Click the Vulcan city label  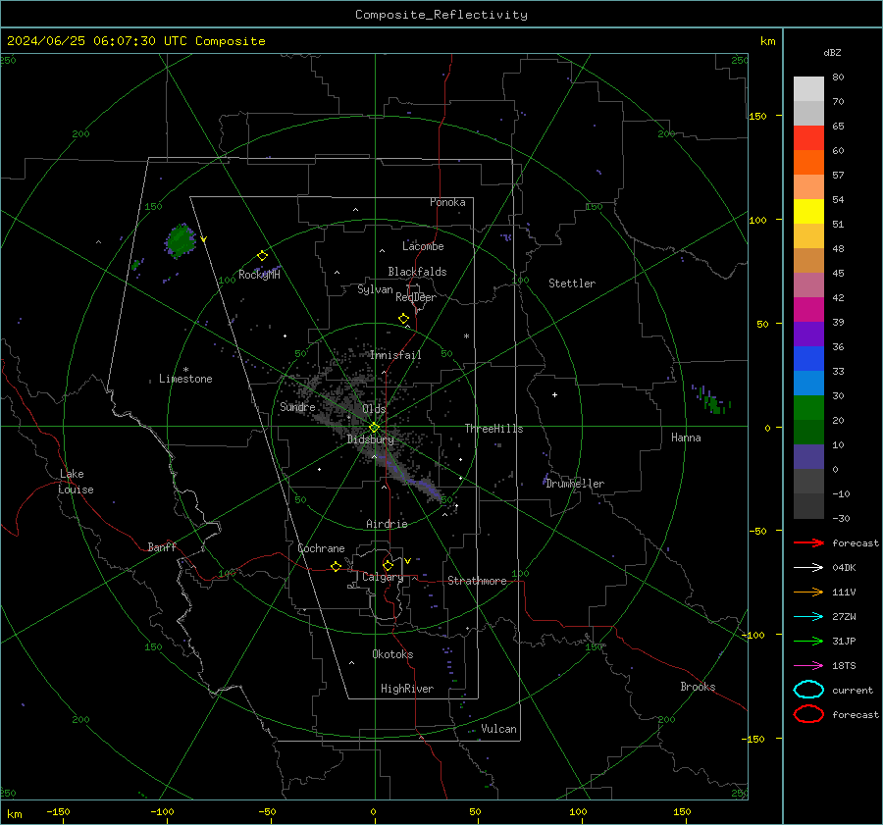[498, 729]
